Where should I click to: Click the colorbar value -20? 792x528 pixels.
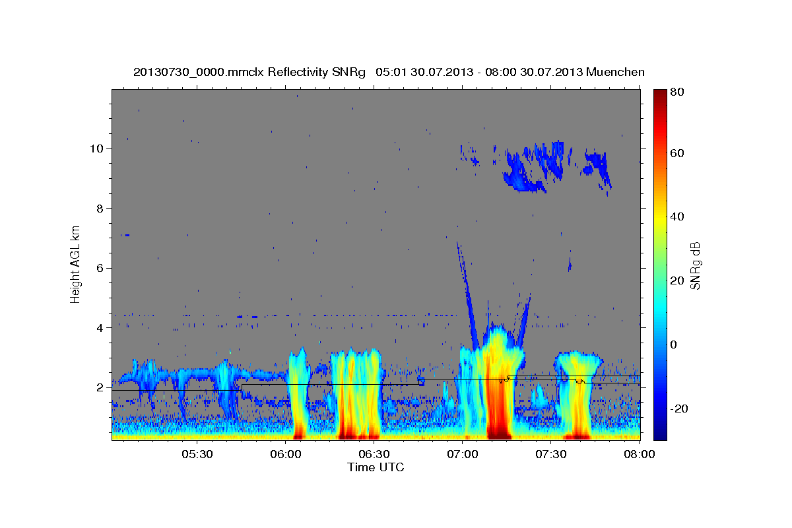pos(678,409)
